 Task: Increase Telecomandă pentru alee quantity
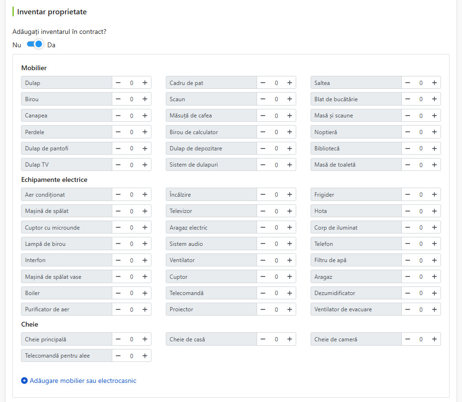click(145, 356)
